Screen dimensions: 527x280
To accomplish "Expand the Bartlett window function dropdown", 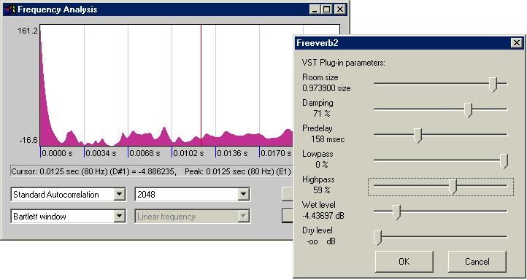I will [x=119, y=217].
